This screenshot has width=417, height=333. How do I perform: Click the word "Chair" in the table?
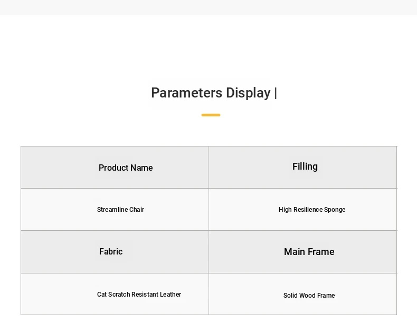137,210
